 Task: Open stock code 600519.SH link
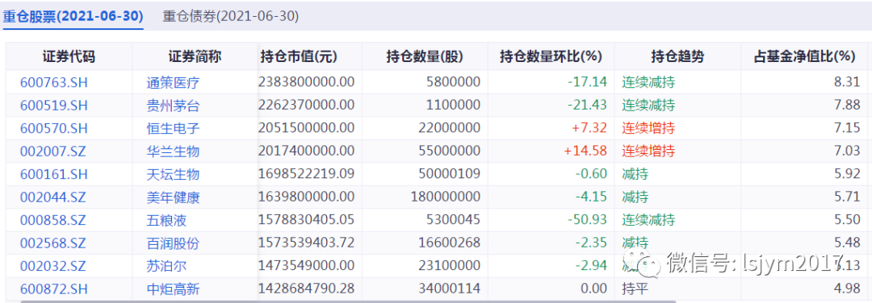(54, 105)
